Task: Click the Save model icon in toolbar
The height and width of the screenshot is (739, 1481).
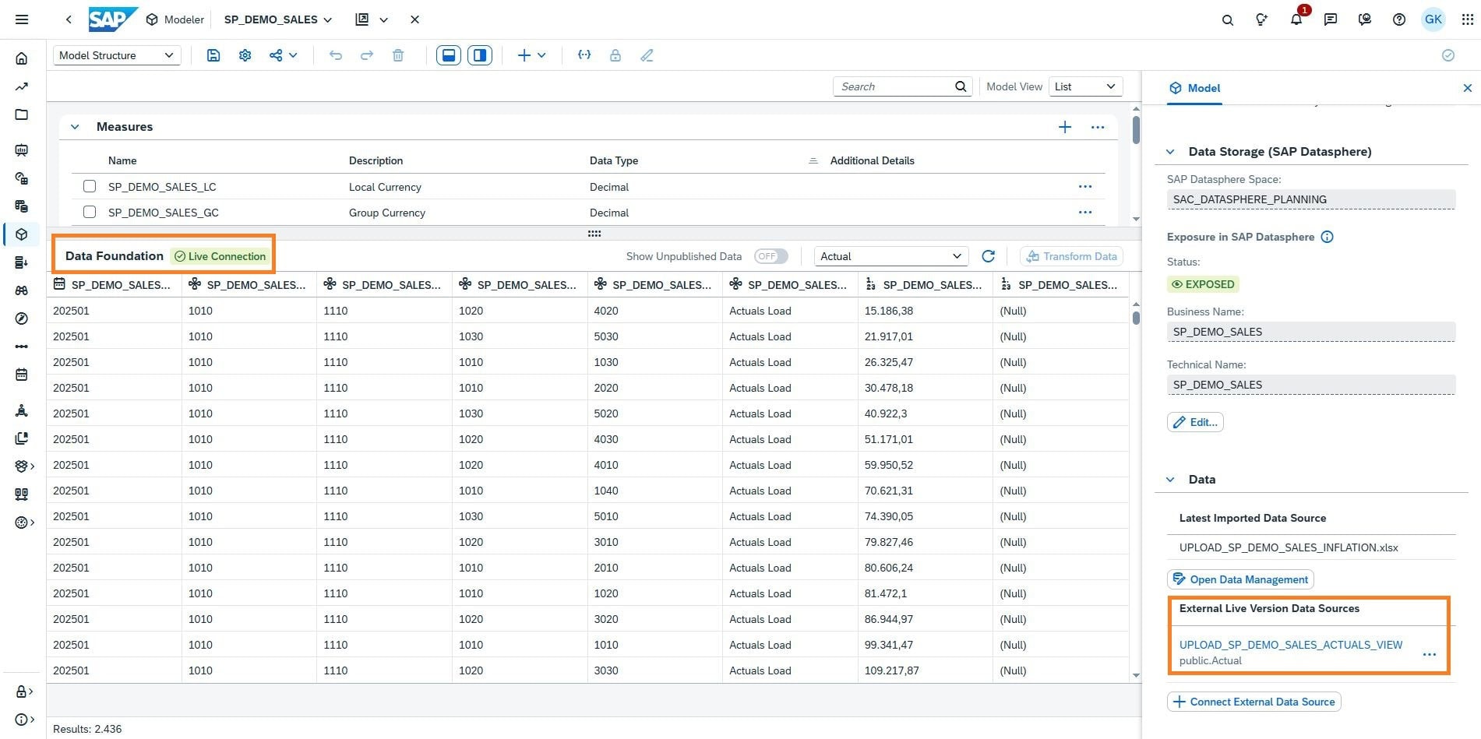Action: 213,55
